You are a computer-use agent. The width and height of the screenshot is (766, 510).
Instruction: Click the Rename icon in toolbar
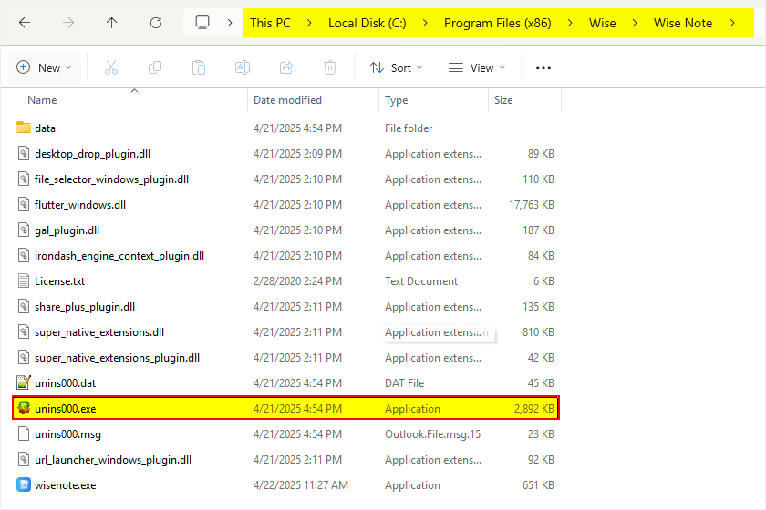point(243,67)
